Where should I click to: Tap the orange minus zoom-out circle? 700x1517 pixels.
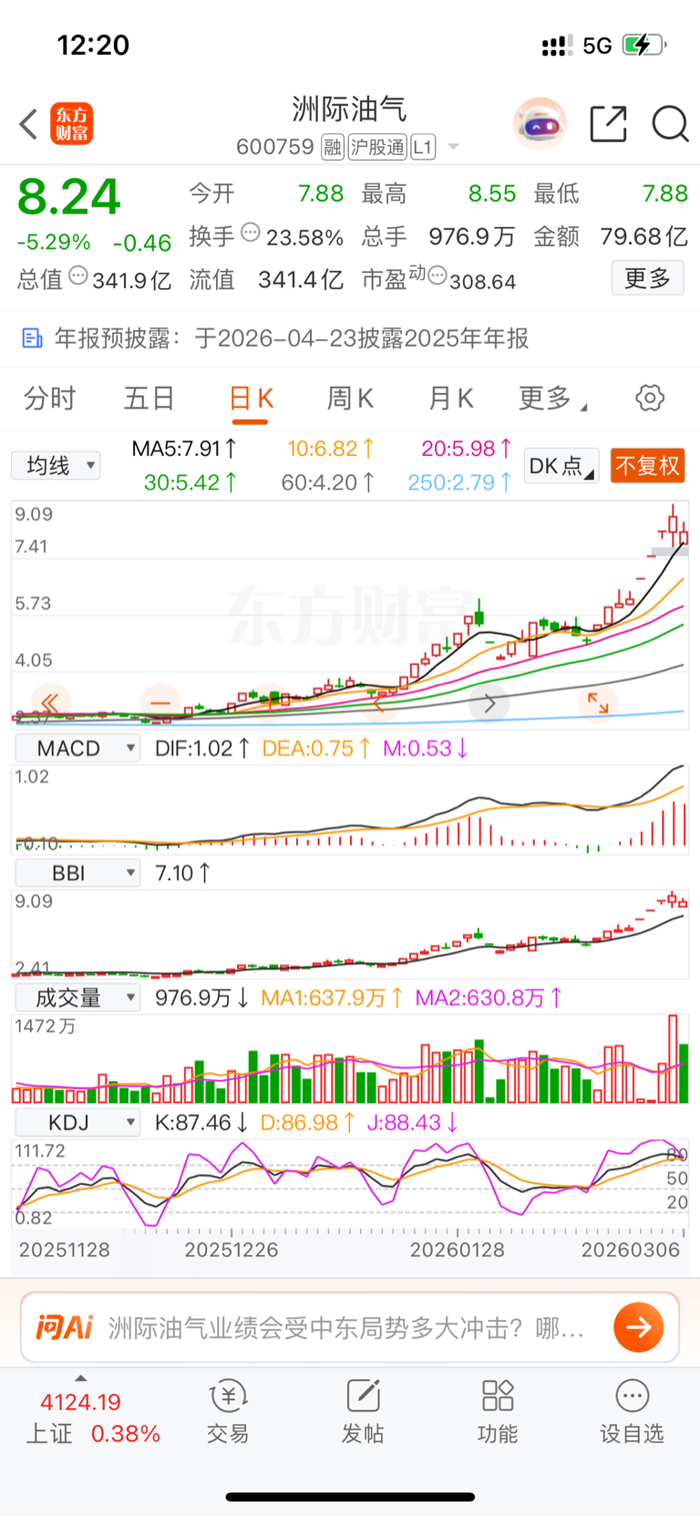click(160, 702)
